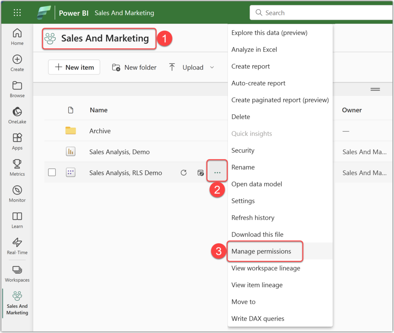This screenshot has width=394, height=333.
Task: Open Create in the left navigation
Action: coord(17,63)
